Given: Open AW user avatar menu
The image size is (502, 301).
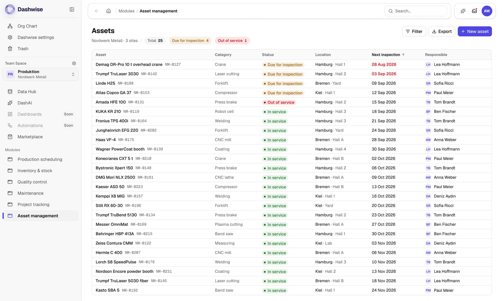Looking at the screenshot, I should click(x=487, y=11).
